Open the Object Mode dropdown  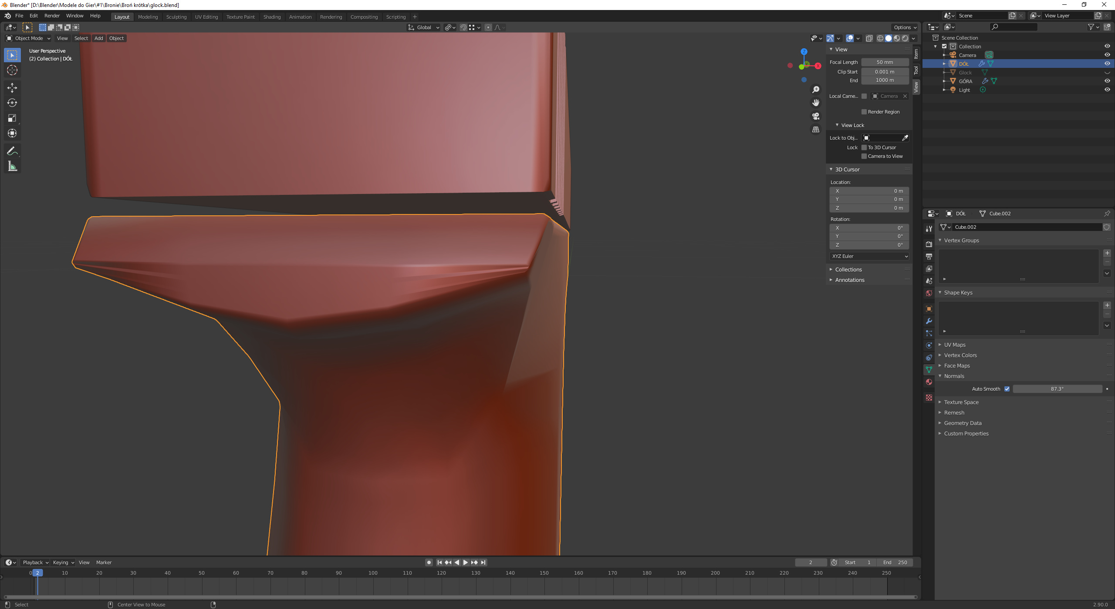pos(28,38)
